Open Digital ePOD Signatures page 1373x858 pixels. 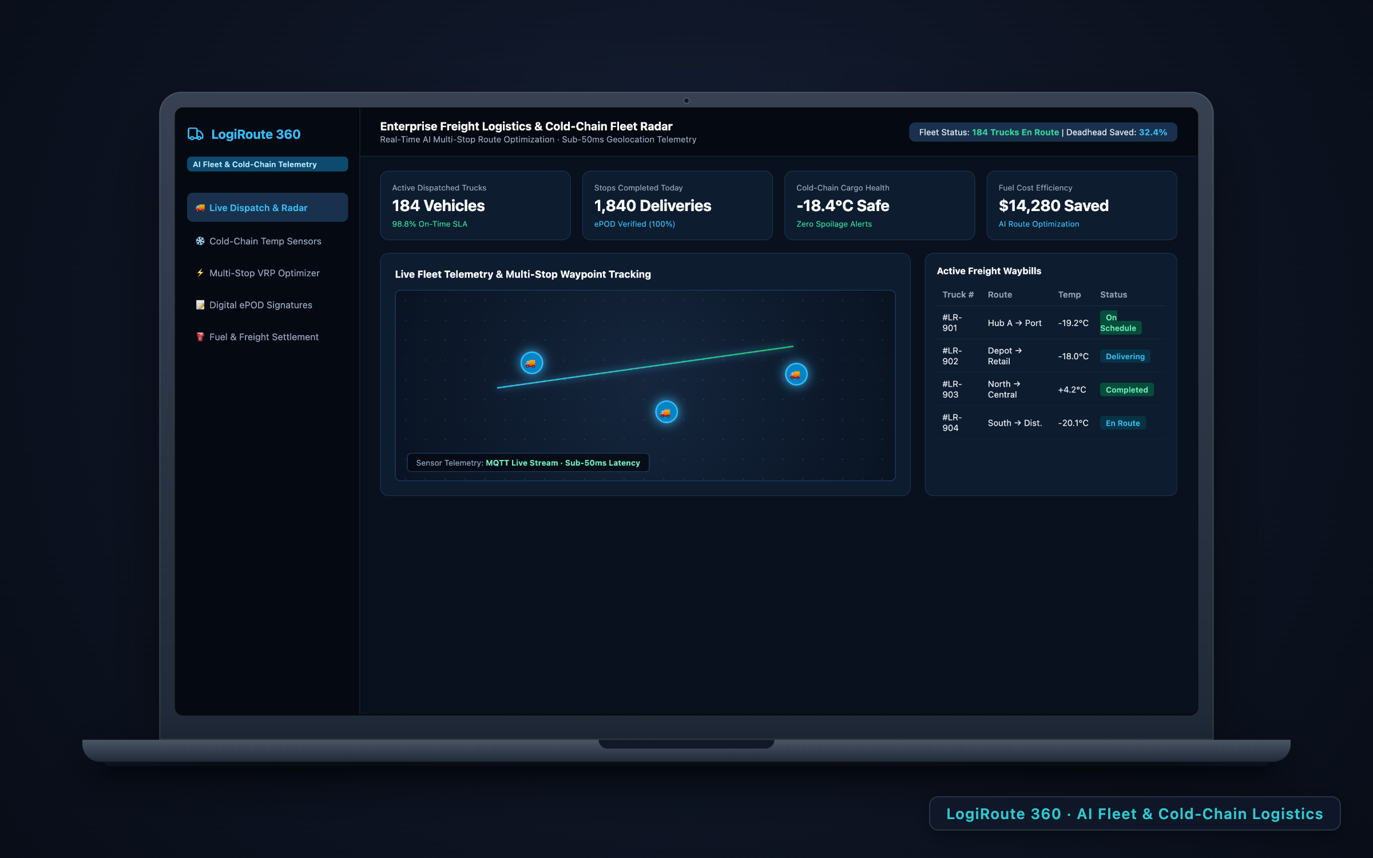(267, 305)
